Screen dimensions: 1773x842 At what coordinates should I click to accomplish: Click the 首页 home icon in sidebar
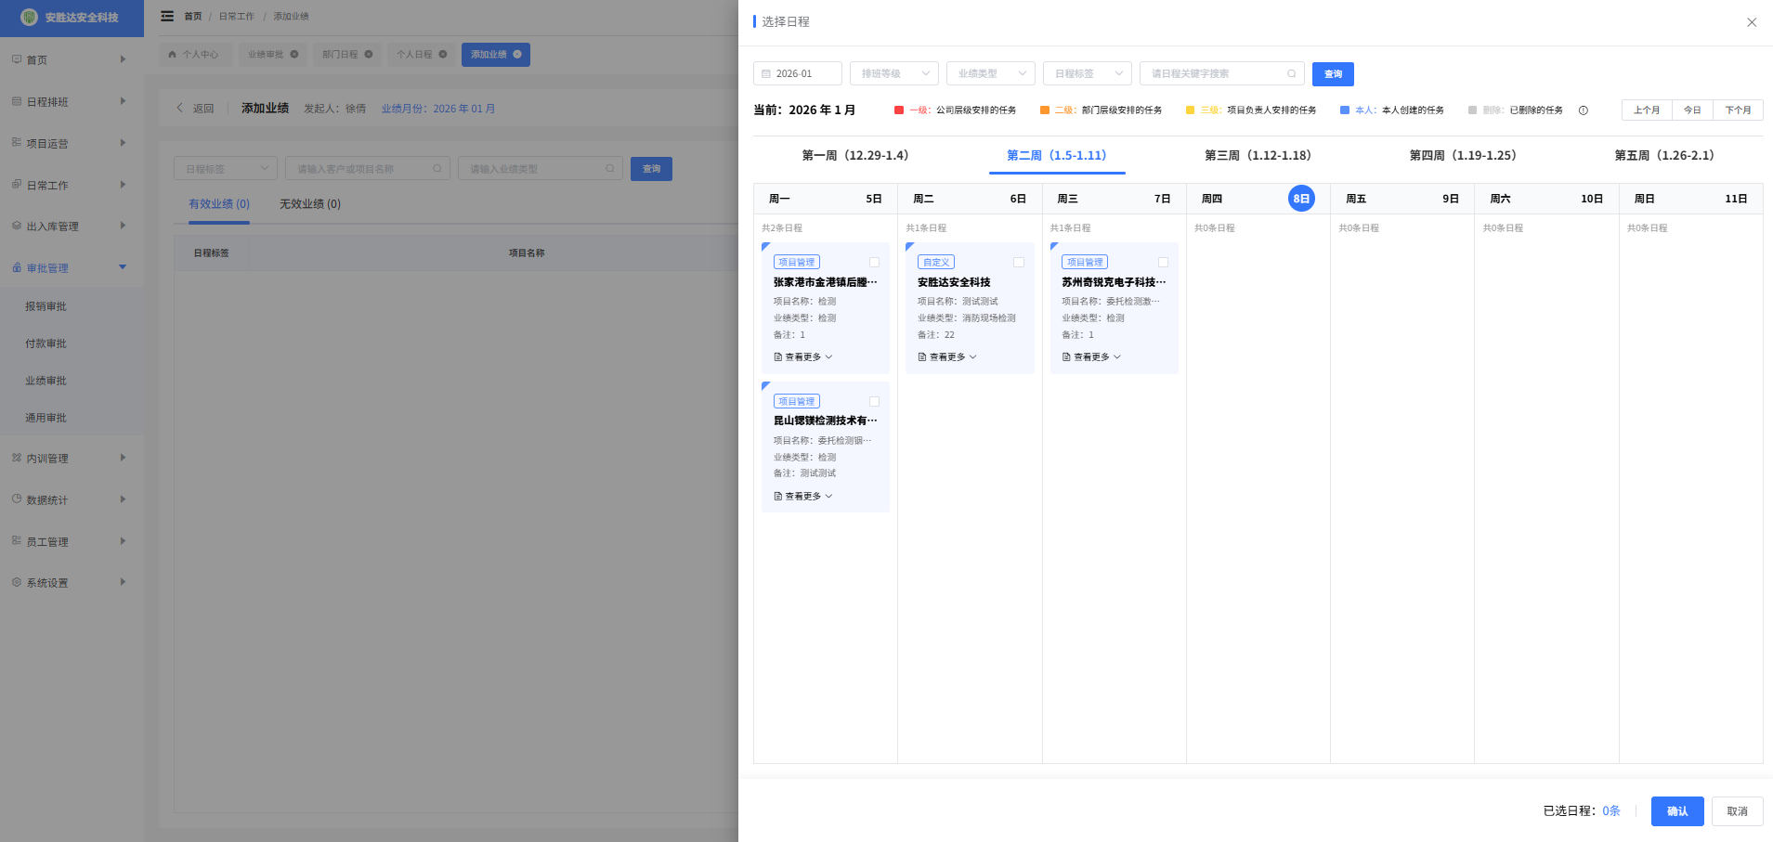pyautogui.click(x=17, y=59)
